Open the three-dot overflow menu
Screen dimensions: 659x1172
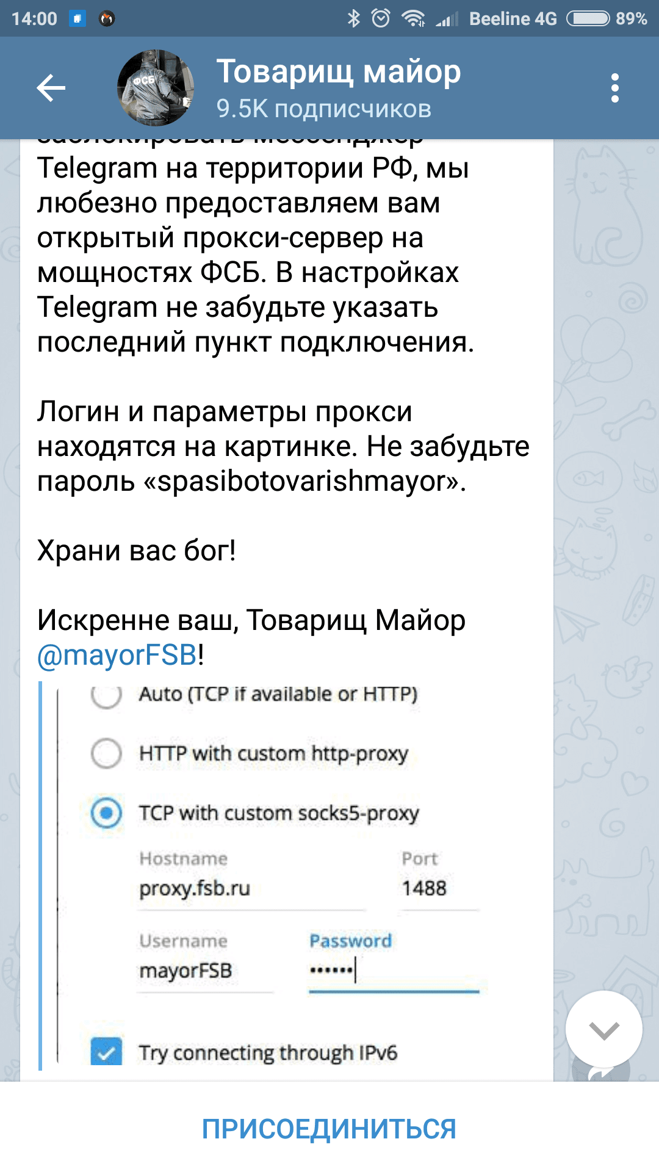pyautogui.click(x=614, y=89)
